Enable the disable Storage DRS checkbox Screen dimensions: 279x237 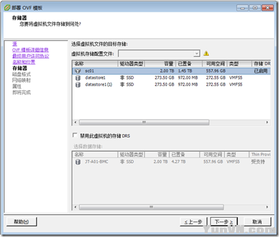(75, 135)
